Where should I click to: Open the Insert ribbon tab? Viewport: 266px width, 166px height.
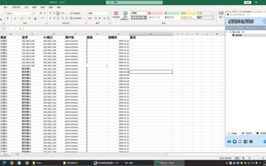click(6, 7)
